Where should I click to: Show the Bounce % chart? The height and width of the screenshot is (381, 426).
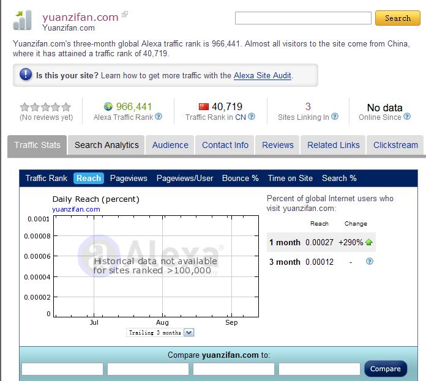click(240, 178)
